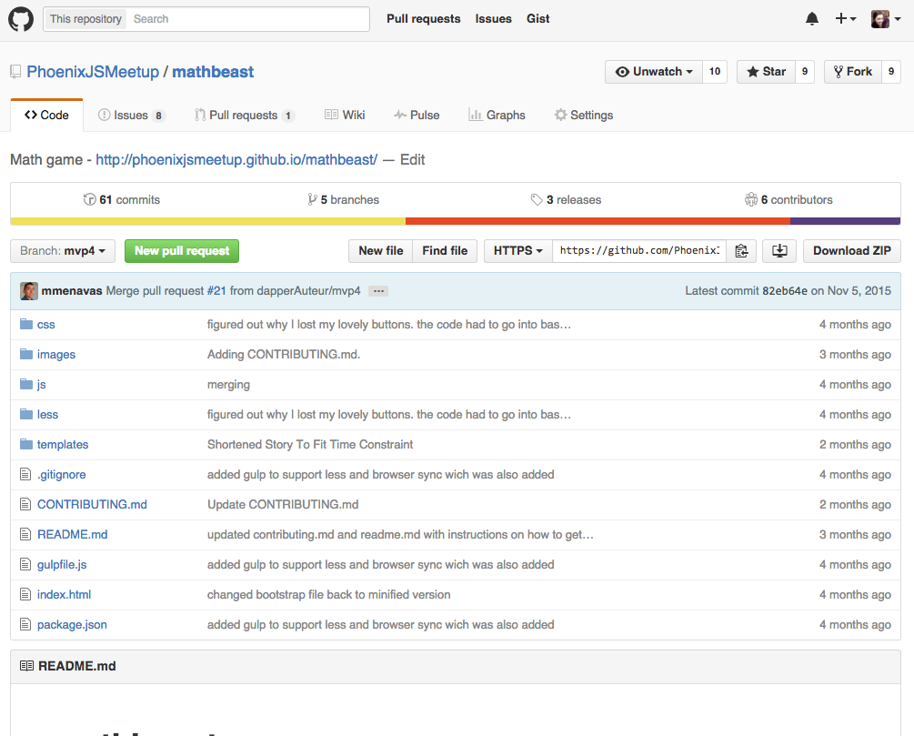Click yellow segment of language bar
Viewport: 914px width, 736px height.
coord(208,221)
